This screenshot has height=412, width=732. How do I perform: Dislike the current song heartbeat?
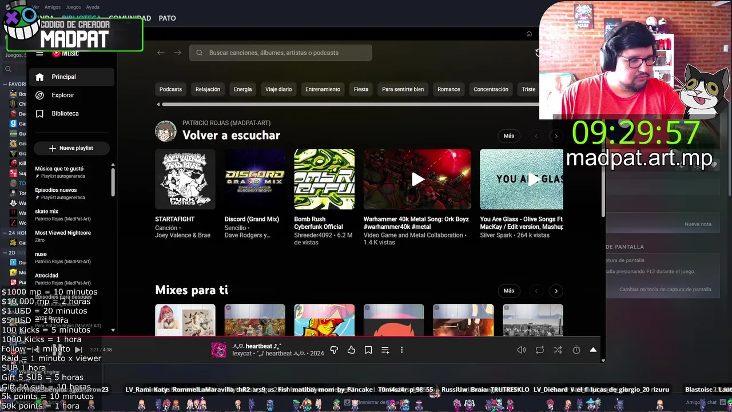point(334,350)
